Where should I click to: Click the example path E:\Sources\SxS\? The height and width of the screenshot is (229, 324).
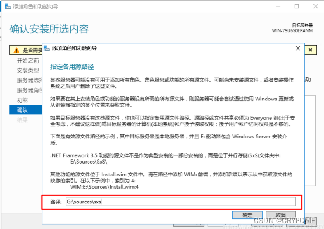[x=89, y=162]
